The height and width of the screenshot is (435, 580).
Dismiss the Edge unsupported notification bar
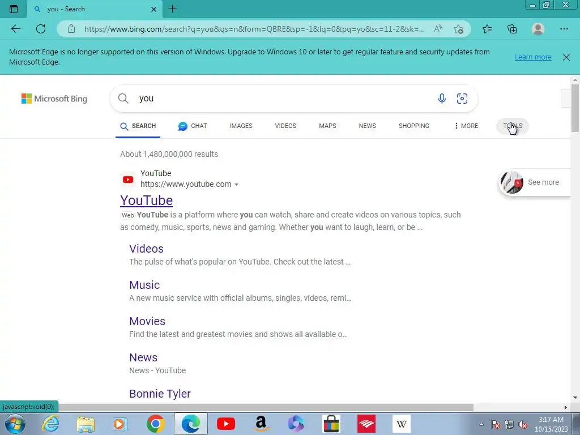coord(566,57)
